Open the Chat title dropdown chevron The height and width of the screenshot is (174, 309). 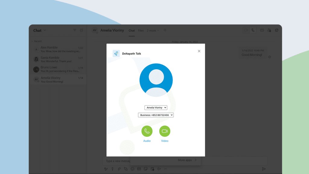tap(45, 31)
